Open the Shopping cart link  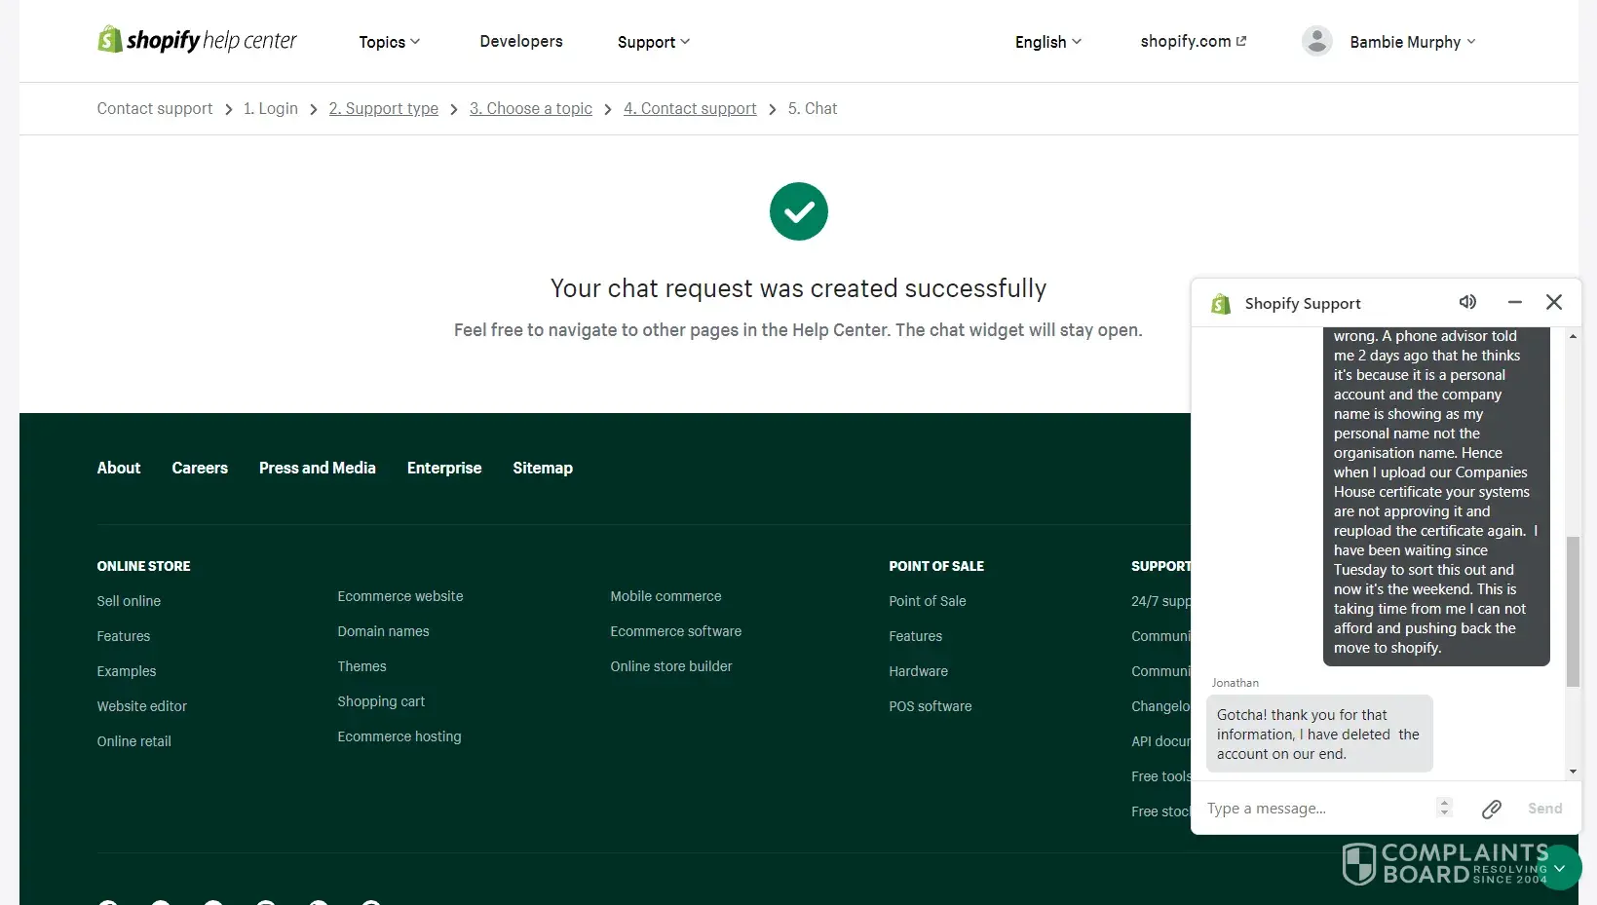pyautogui.click(x=381, y=701)
